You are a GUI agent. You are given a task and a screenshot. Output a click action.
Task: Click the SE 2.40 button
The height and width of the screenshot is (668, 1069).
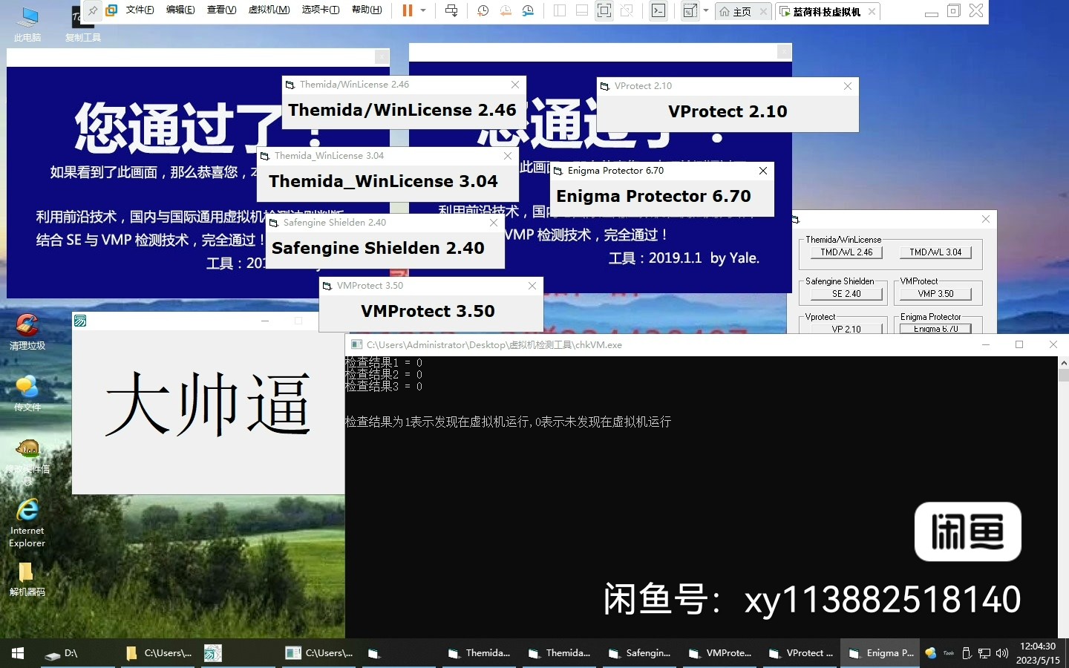(846, 294)
